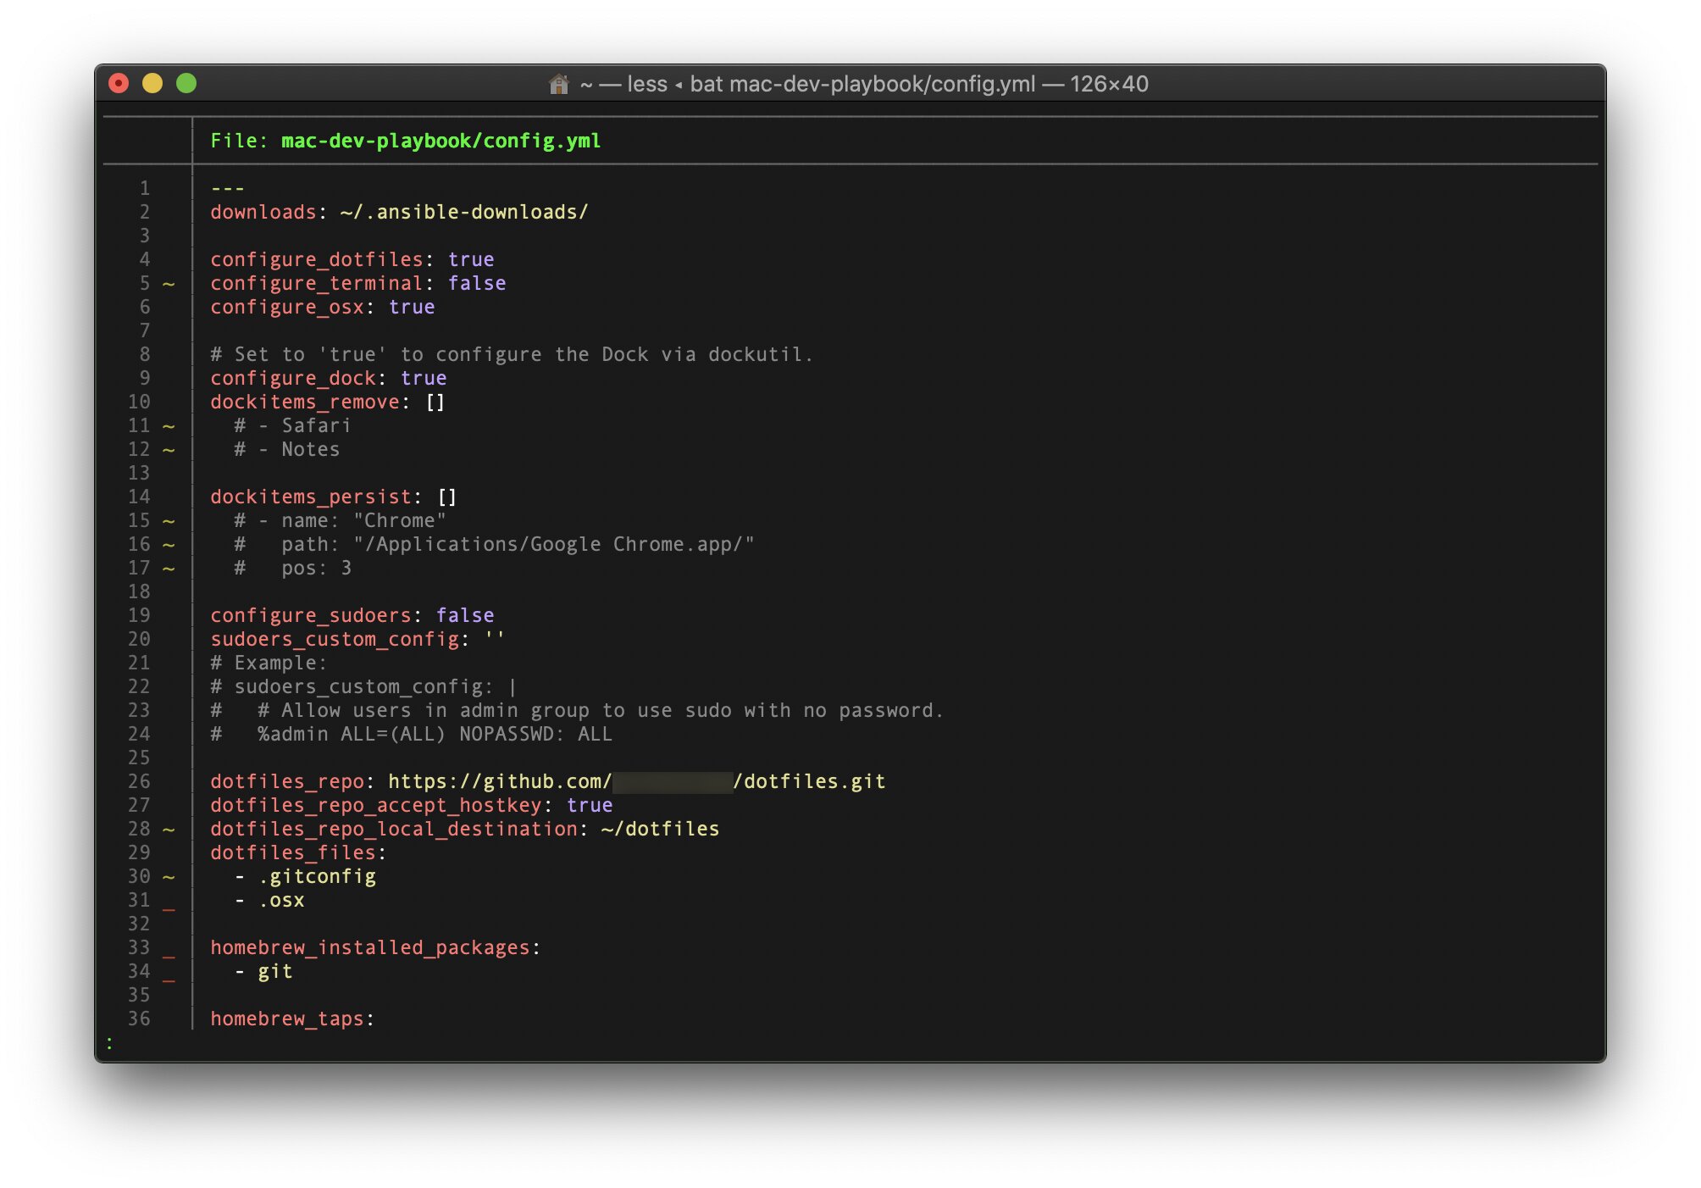Click the '.osx' list entry
1701x1188 pixels.
281,900
